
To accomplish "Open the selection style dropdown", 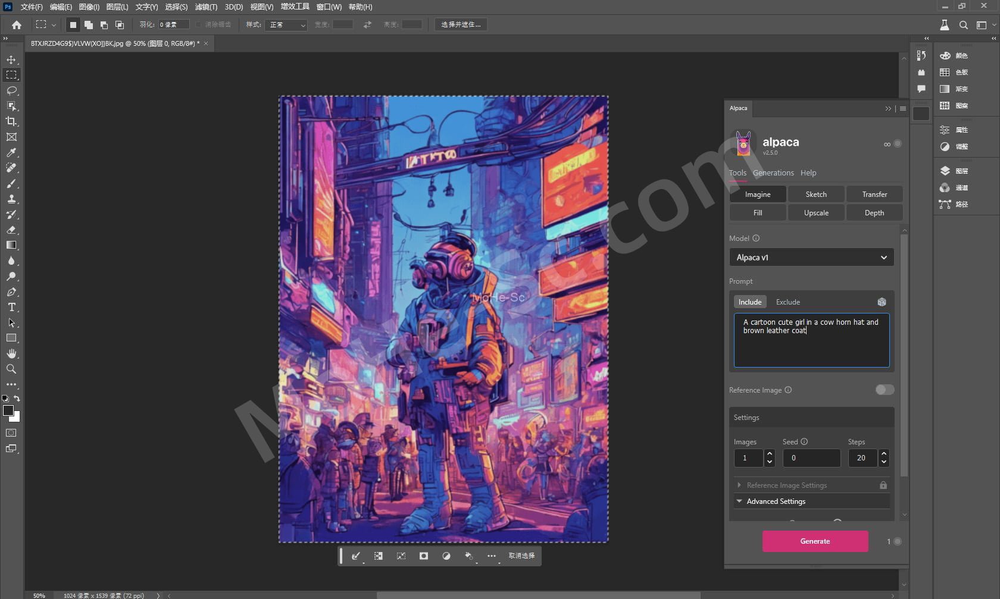I will pyautogui.click(x=287, y=25).
